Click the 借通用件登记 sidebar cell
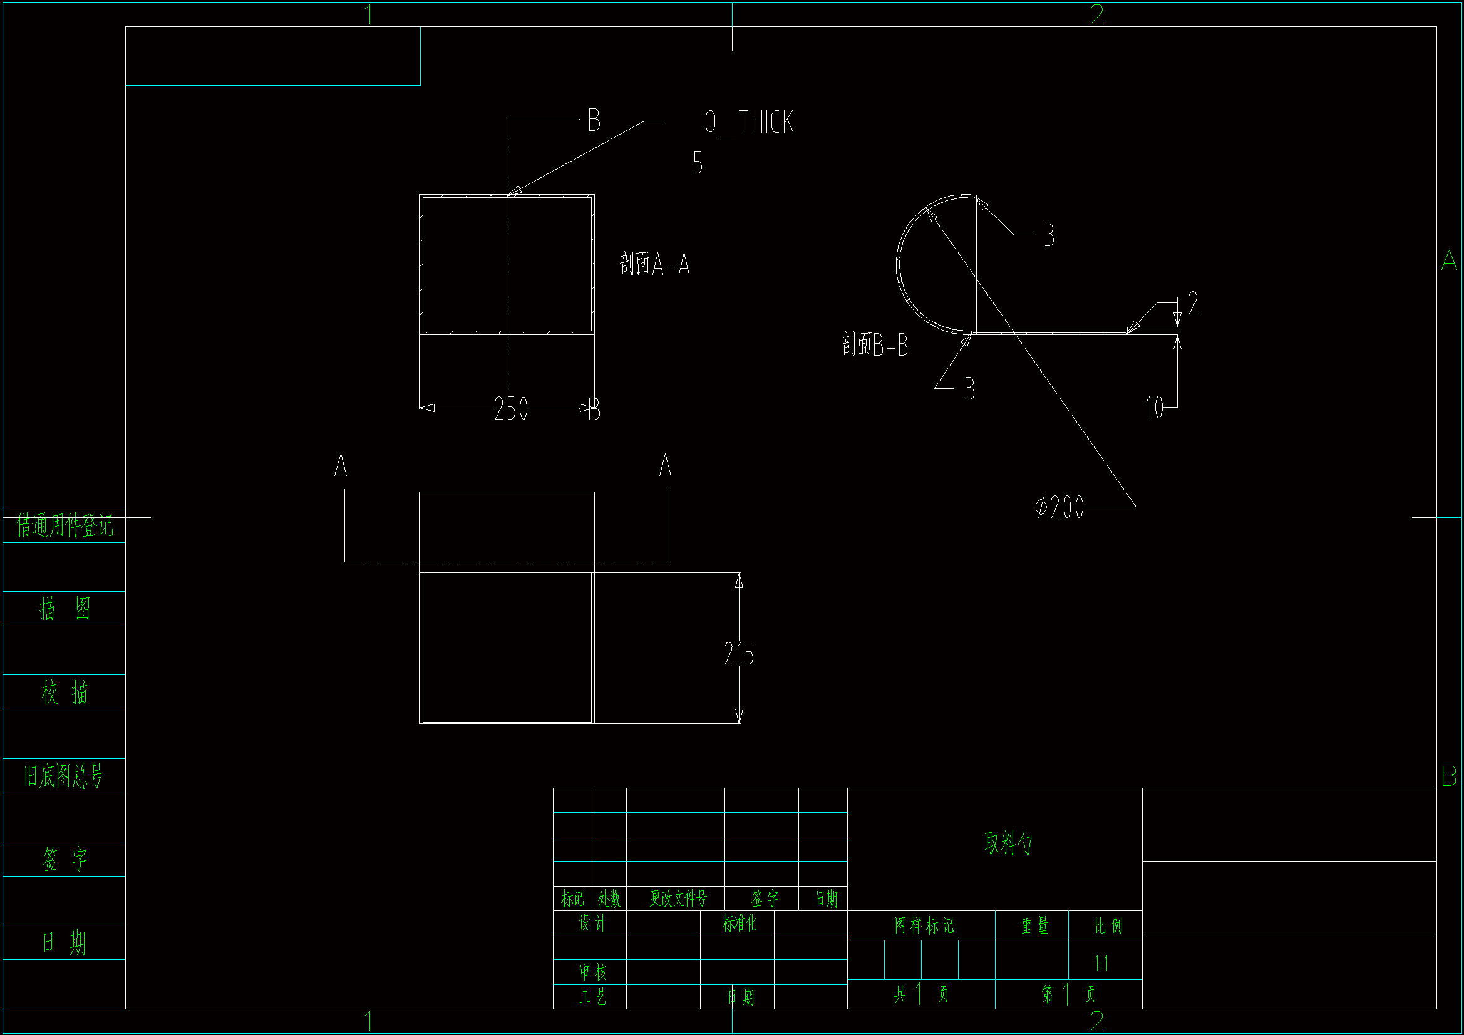 [x=64, y=526]
